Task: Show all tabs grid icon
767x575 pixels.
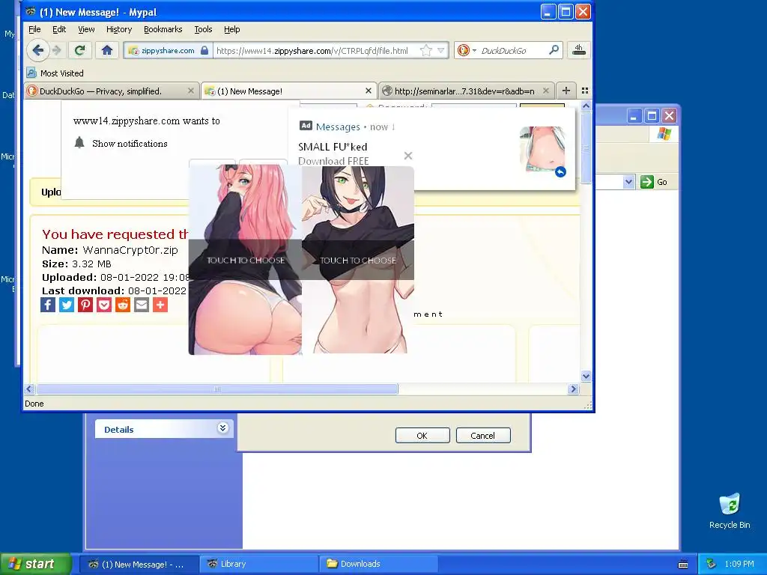Action: pyautogui.click(x=585, y=91)
